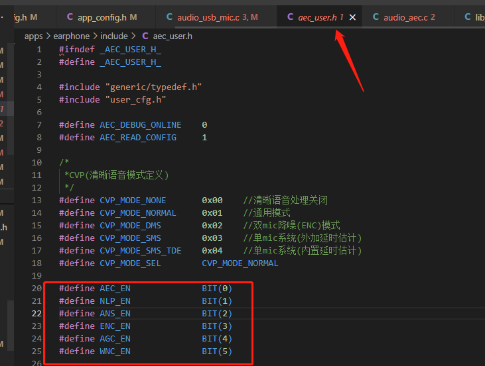Switch to the audio_aec.c tab
This screenshot has height=366, width=485.
pyautogui.click(x=408, y=17)
